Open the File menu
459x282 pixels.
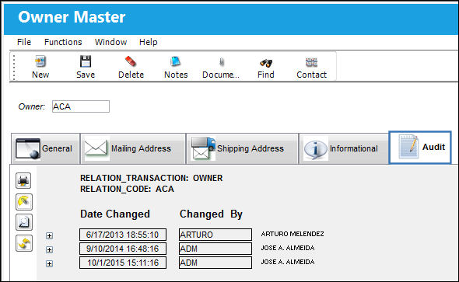tap(24, 42)
